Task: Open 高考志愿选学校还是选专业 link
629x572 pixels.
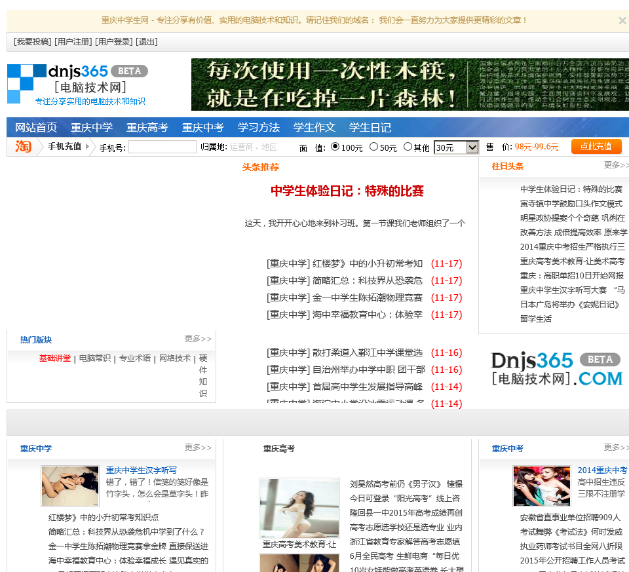Action: [x=406, y=527]
